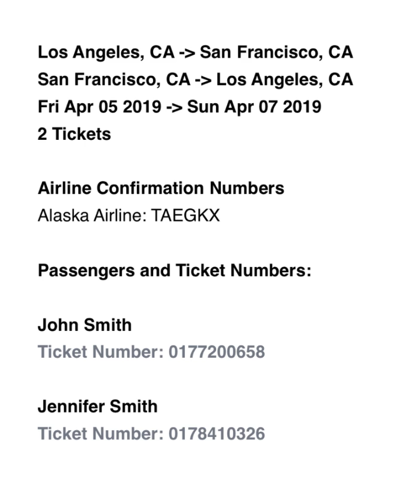Select the Fri Apr 05 2019 date text

tap(100, 107)
